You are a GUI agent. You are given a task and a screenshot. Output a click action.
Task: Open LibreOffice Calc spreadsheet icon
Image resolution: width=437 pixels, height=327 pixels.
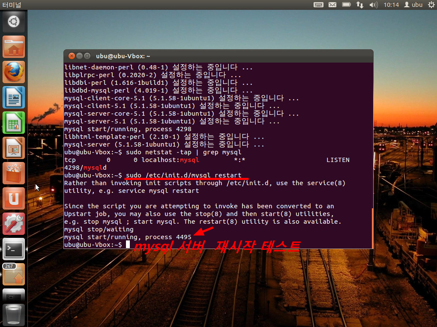click(14, 122)
